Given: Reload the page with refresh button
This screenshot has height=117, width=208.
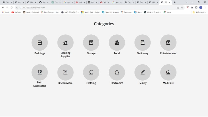Looking at the screenshot, I should pyautogui.click(x=12, y=7).
